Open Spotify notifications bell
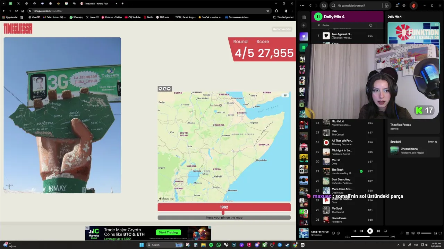The width and height of the screenshot is (444, 249). (397, 6)
